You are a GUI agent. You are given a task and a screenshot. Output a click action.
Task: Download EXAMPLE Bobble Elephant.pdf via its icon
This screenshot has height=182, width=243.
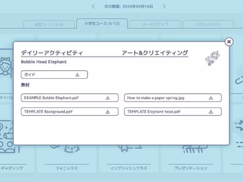(108, 98)
